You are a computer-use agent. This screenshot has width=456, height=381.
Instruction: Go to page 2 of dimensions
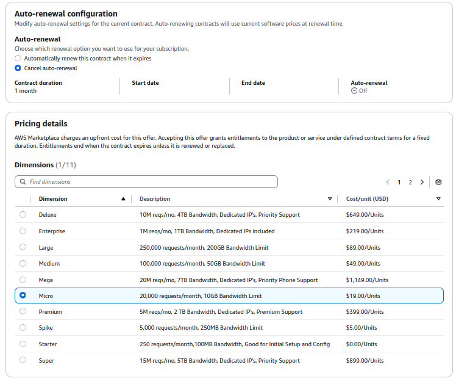tap(410, 182)
